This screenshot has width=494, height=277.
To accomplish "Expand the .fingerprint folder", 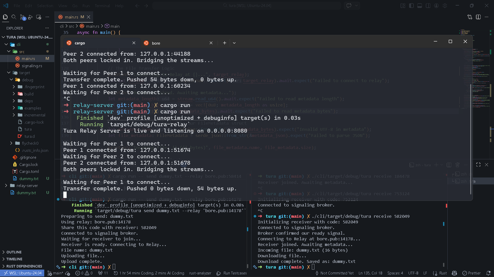I will pyautogui.click(x=27, y=87).
